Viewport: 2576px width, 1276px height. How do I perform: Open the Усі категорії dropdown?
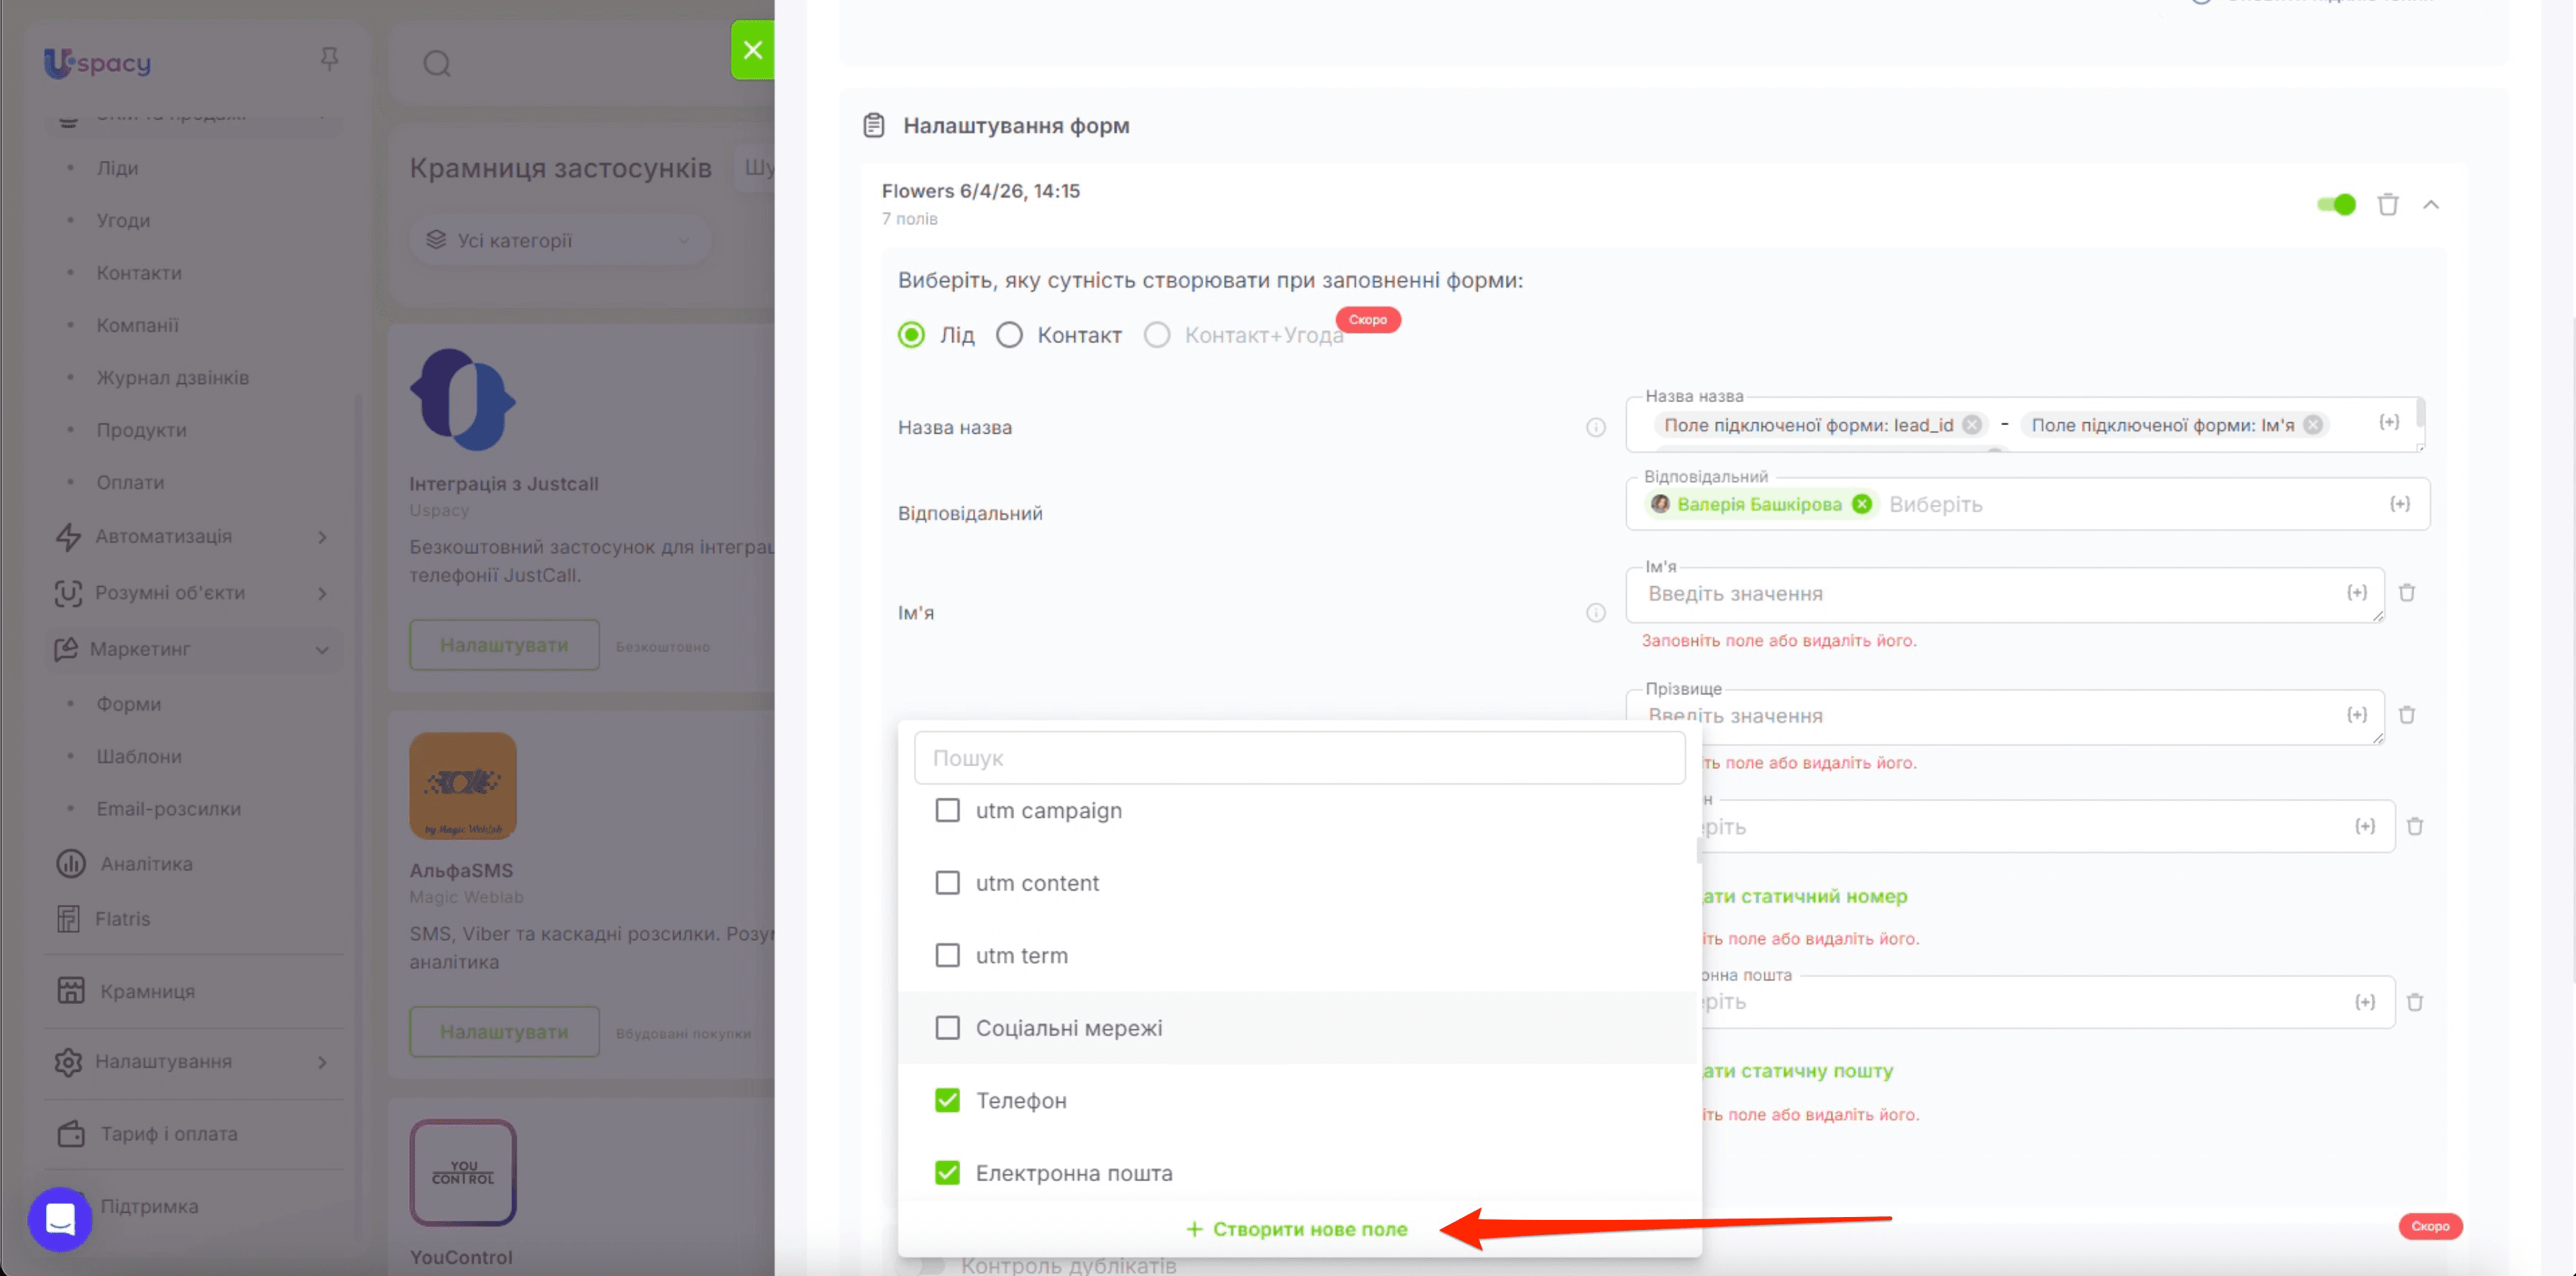click(x=560, y=240)
